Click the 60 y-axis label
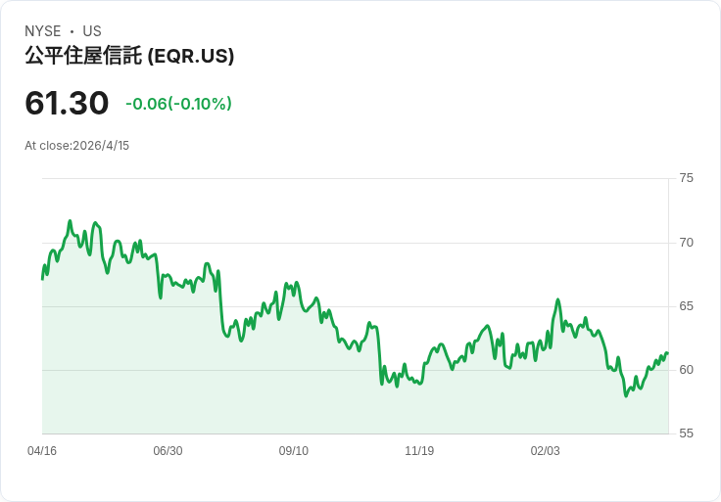721x502 pixels. point(687,370)
